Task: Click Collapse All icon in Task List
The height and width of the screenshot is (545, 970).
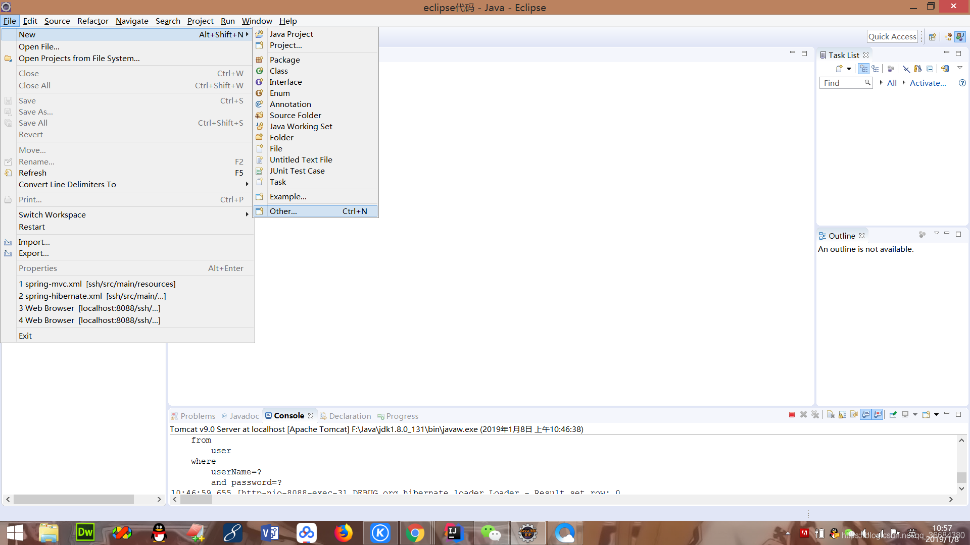Action: pos(930,69)
